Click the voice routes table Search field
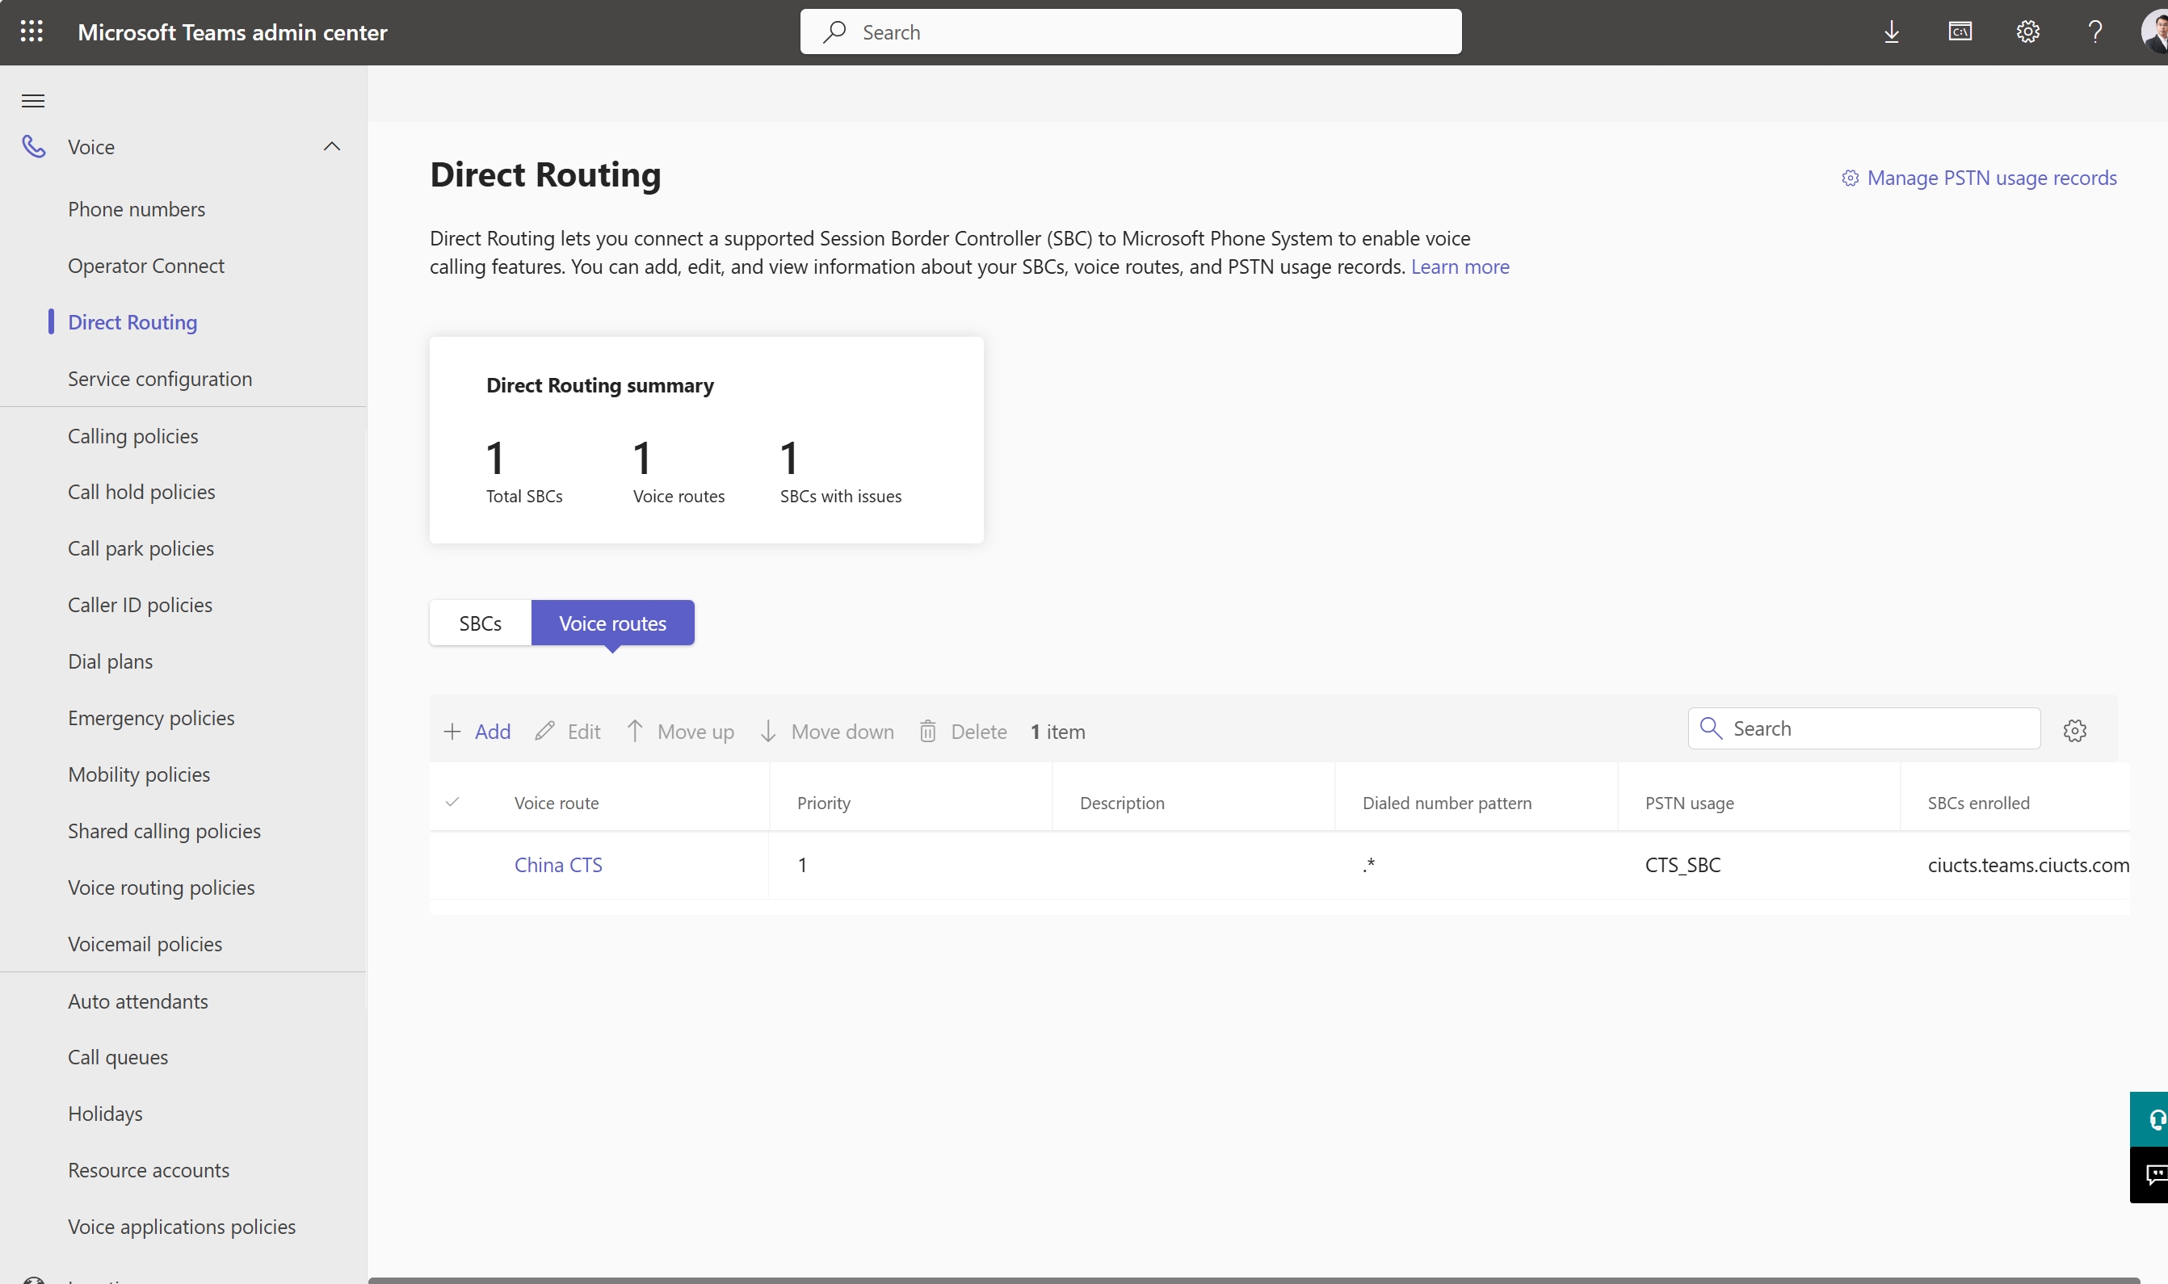This screenshot has height=1284, width=2168. 1864,728
